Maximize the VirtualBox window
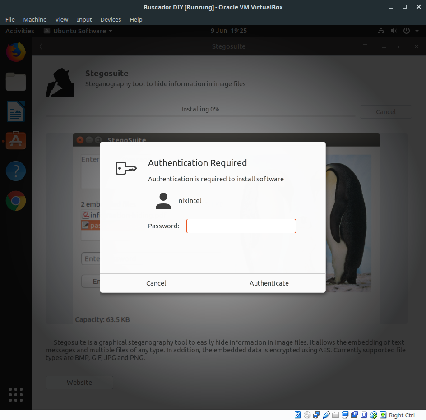The height and width of the screenshot is (420, 426). point(404,7)
